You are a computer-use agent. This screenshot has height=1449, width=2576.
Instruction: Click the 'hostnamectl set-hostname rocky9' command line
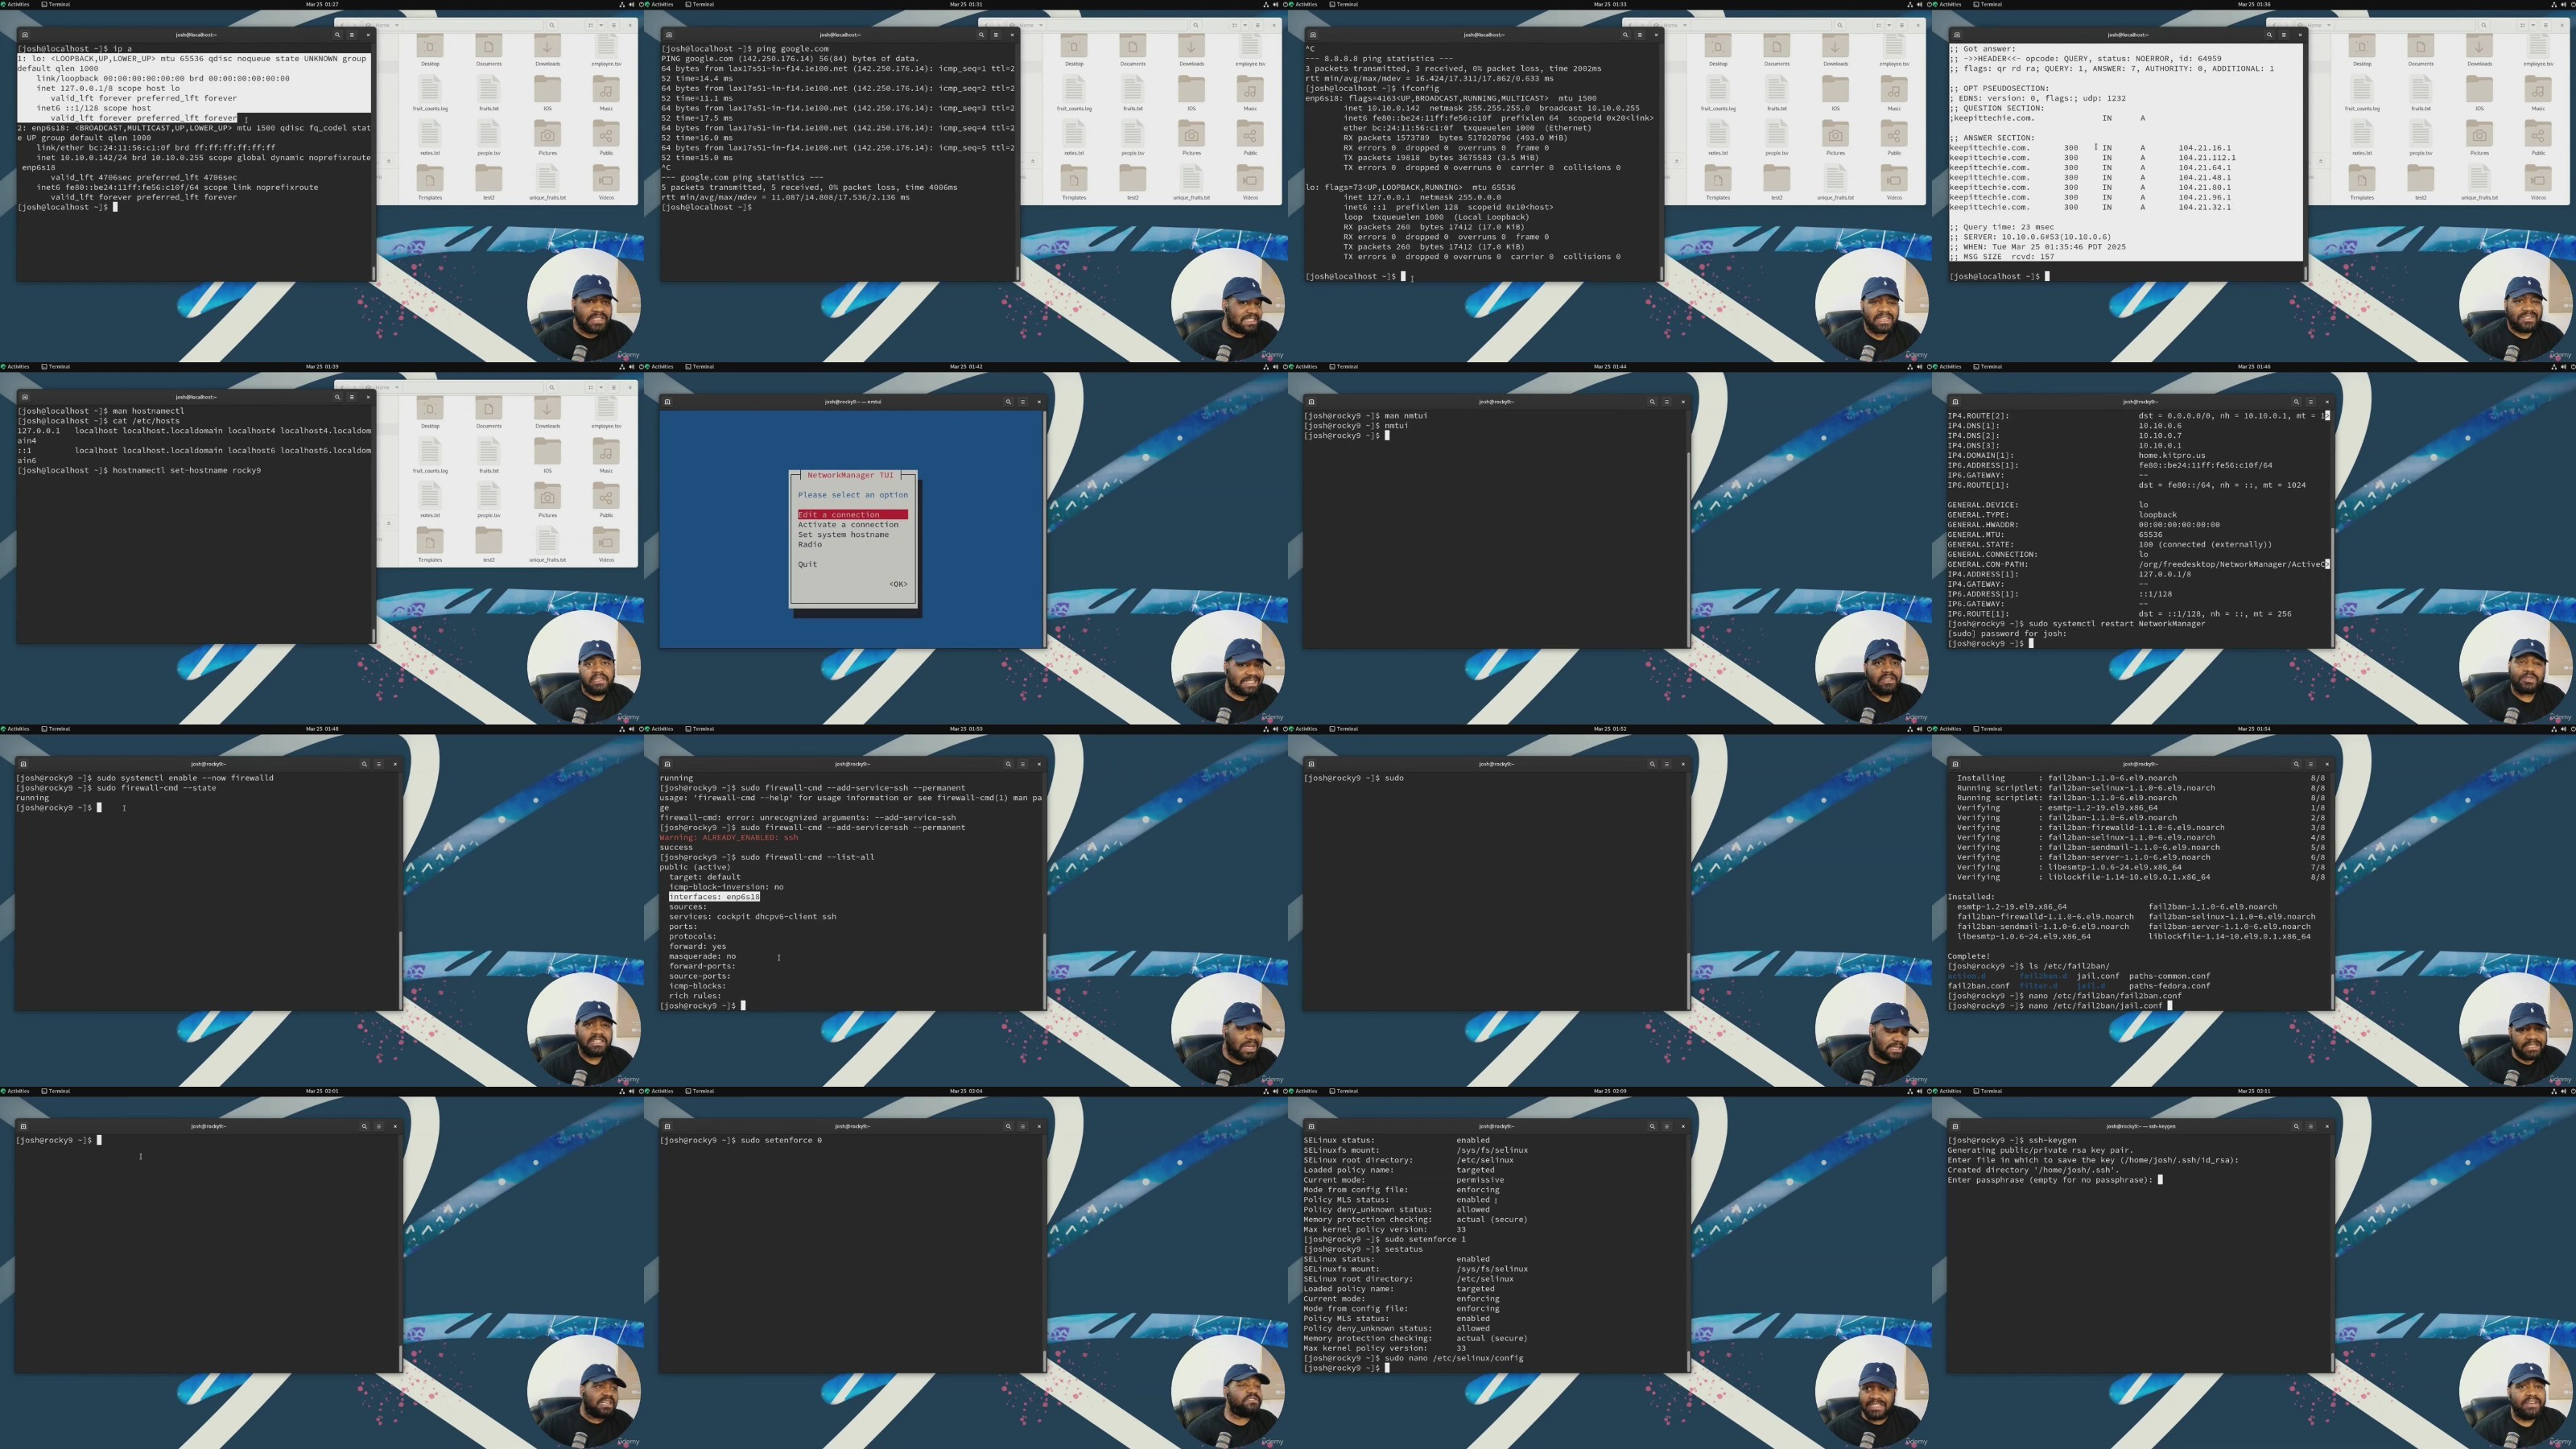(x=139, y=470)
